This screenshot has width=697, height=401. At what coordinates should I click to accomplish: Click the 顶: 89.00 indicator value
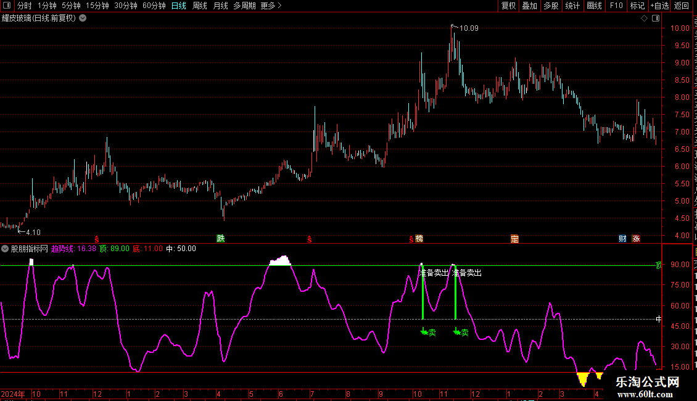click(114, 249)
